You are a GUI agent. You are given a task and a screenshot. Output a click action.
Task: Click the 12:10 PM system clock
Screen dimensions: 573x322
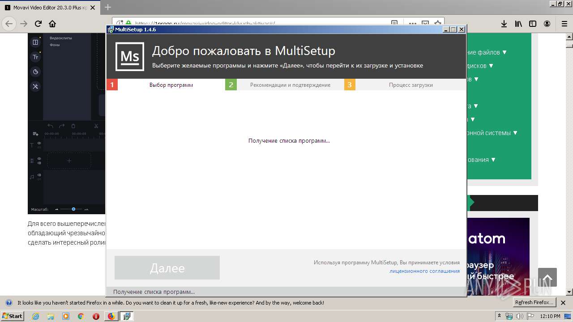pyautogui.click(x=550, y=316)
